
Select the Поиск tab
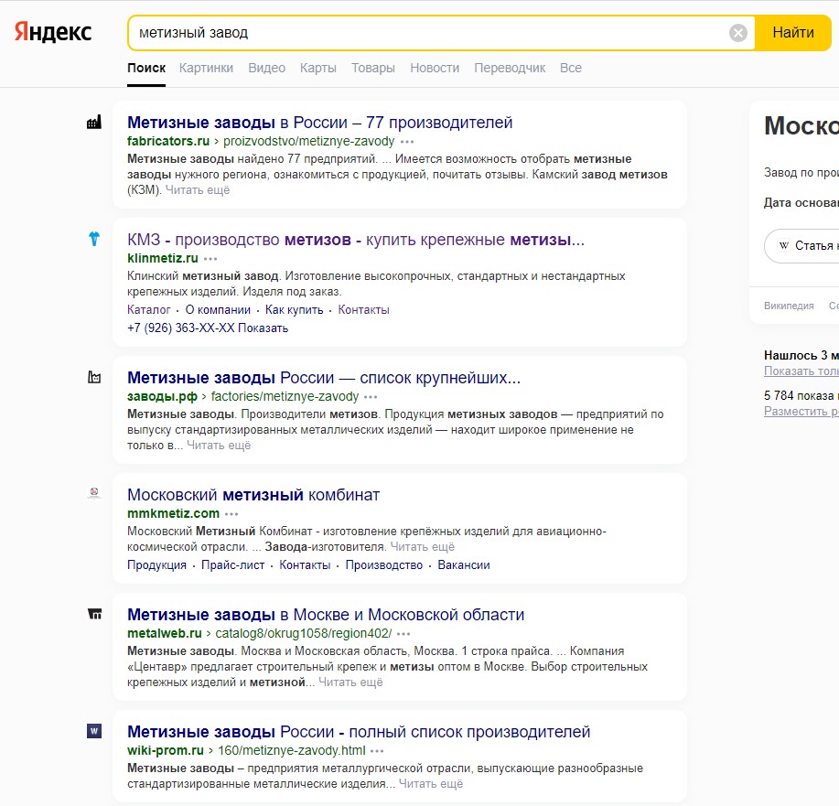tap(146, 69)
